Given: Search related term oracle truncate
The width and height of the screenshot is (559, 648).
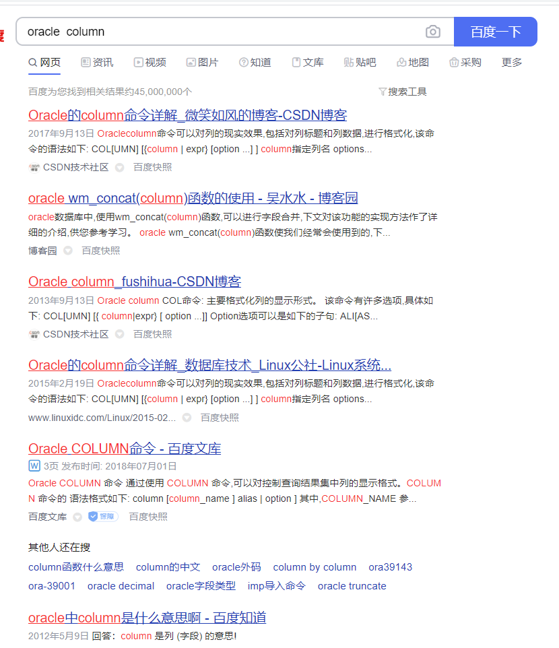Looking at the screenshot, I should click(352, 586).
